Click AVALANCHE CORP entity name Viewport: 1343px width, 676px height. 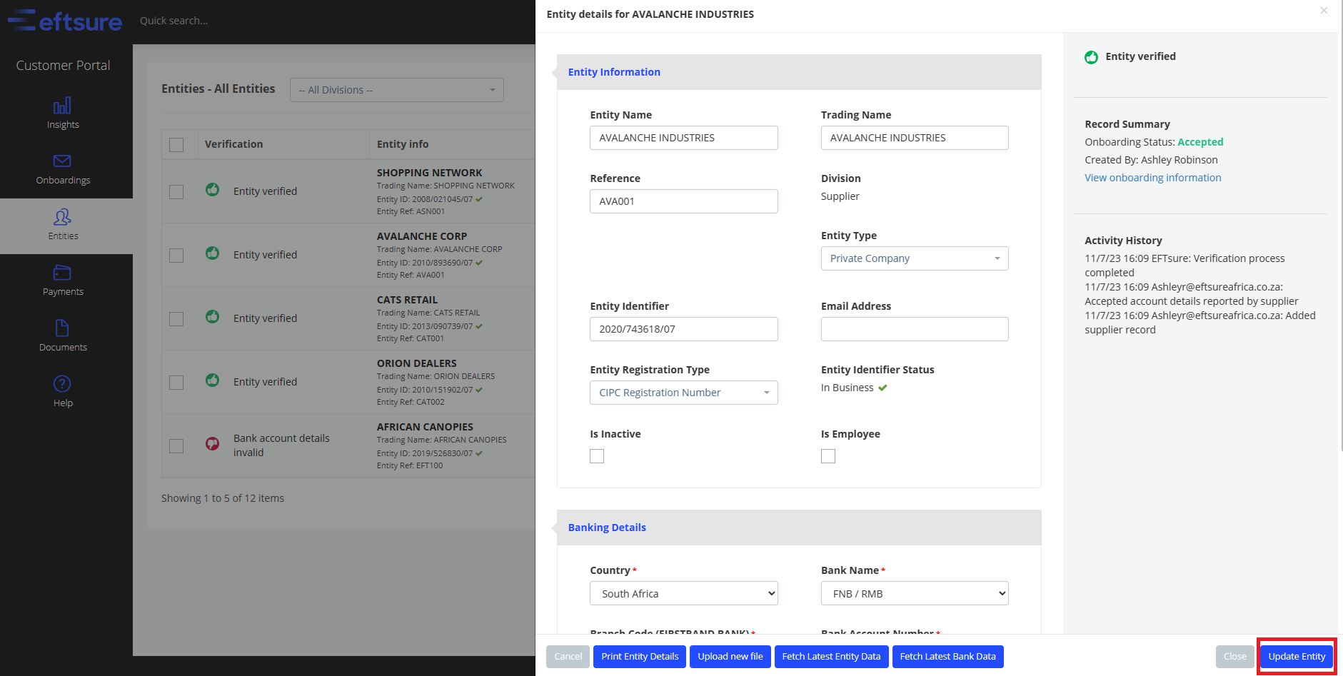pyautogui.click(x=422, y=236)
